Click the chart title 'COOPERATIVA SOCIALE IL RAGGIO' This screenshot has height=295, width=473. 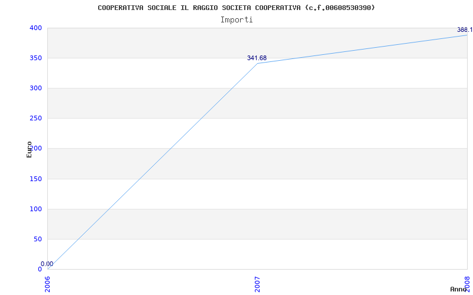(236, 8)
